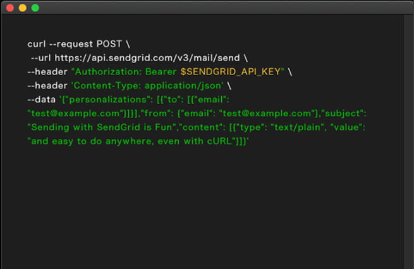Click the red close window button

[9, 8]
